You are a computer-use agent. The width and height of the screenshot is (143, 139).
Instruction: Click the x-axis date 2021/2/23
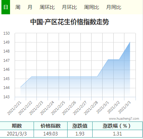click(x=36, y=108)
